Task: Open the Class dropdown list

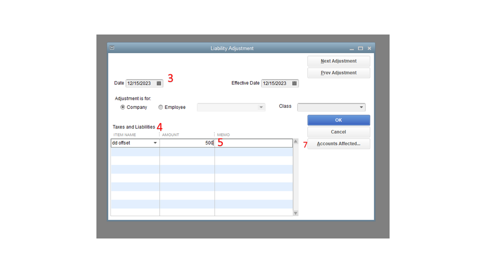Action: (x=361, y=107)
